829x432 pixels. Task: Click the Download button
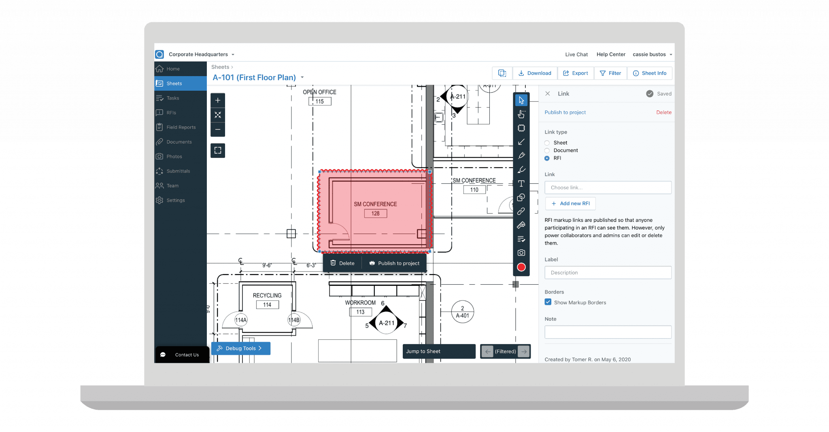(535, 73)
